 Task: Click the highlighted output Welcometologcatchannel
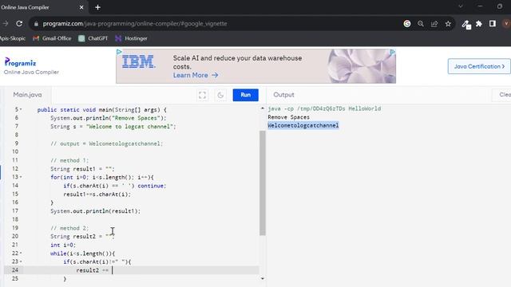coord(303,125)
